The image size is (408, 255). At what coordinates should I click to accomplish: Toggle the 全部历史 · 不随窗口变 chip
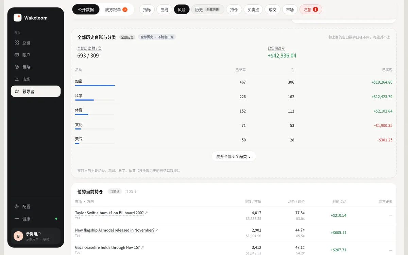coord(157,37)
